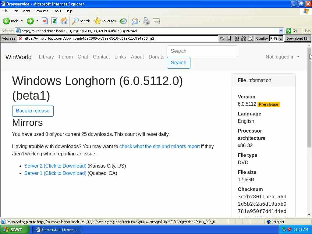312x234 pixels.
Task: Click the insecure padlock icon in Browservice address
Action: click(20, 38)
